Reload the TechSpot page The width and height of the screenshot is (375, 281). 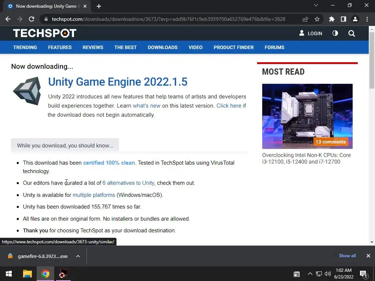[31, 19]
